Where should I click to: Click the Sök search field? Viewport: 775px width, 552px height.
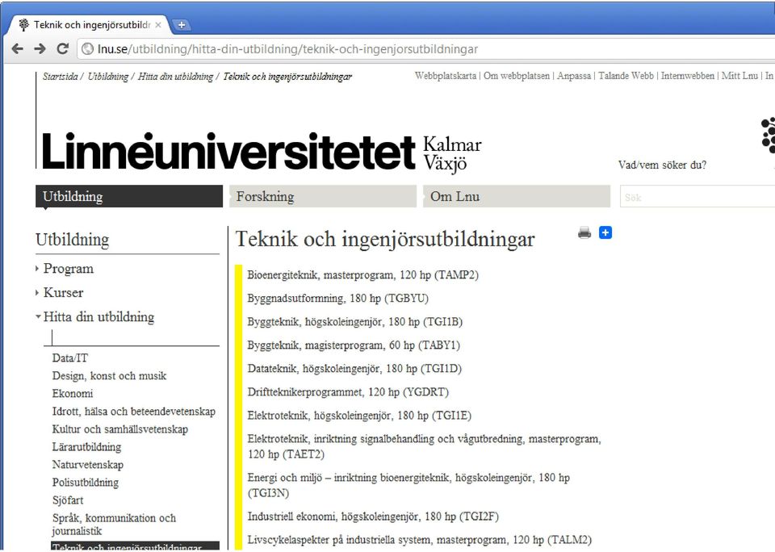coord(697,197)
